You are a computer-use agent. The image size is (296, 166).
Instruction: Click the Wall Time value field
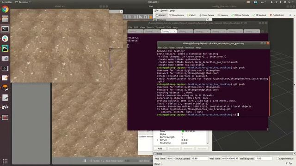[x=230, y=159]
